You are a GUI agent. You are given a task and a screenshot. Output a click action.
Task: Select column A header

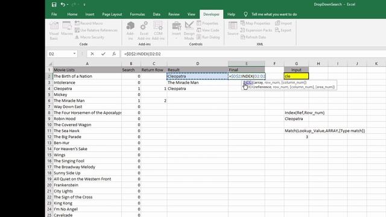(87, 63)
